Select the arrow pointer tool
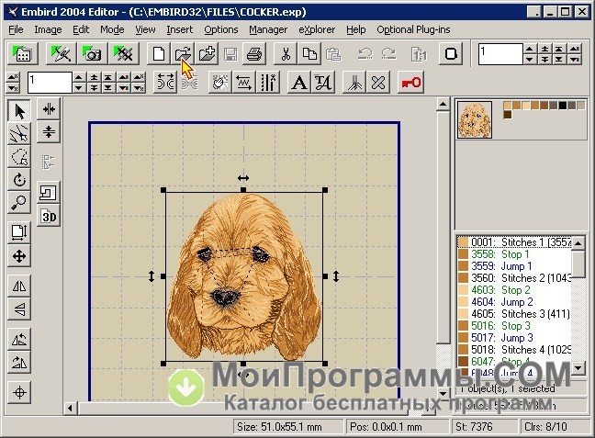The image size is (595, 438). 19,111
